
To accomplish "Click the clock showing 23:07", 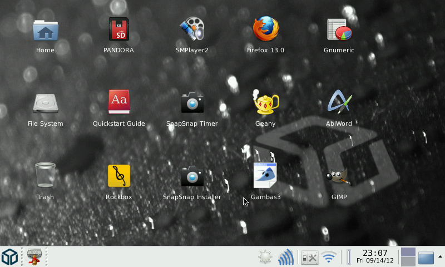I will coord(374,257).
